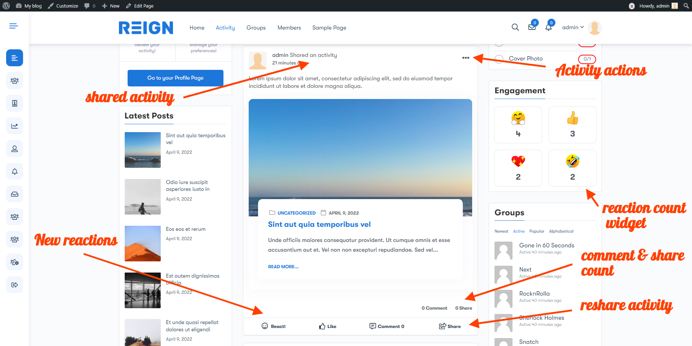Open the My blog site menu
Viewport: 692px width, 346px height.
[29, 6]
